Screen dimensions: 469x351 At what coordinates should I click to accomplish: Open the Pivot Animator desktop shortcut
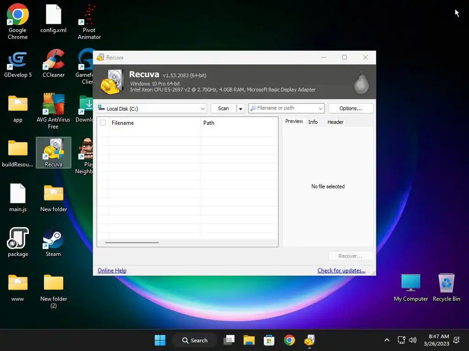(x=89, y=22)
